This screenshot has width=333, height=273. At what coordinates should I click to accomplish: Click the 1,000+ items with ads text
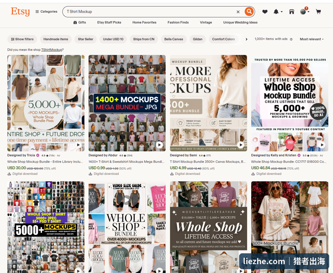[x=271, y=39]
